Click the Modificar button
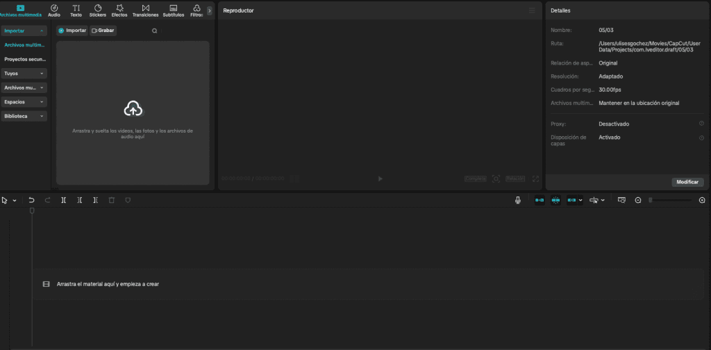Viewport: 711px width, 350px height. [687, 182]
